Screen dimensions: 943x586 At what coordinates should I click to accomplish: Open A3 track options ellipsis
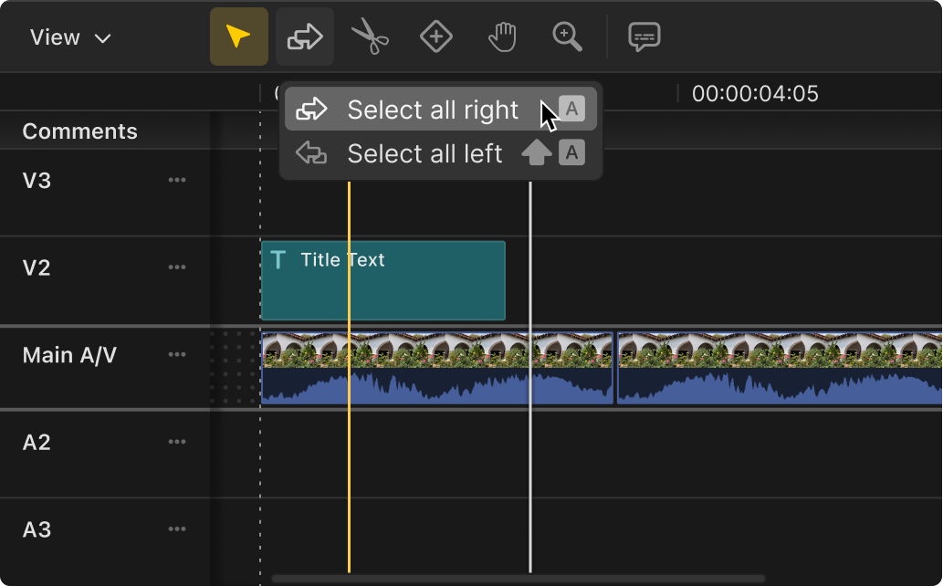[177, 528]
